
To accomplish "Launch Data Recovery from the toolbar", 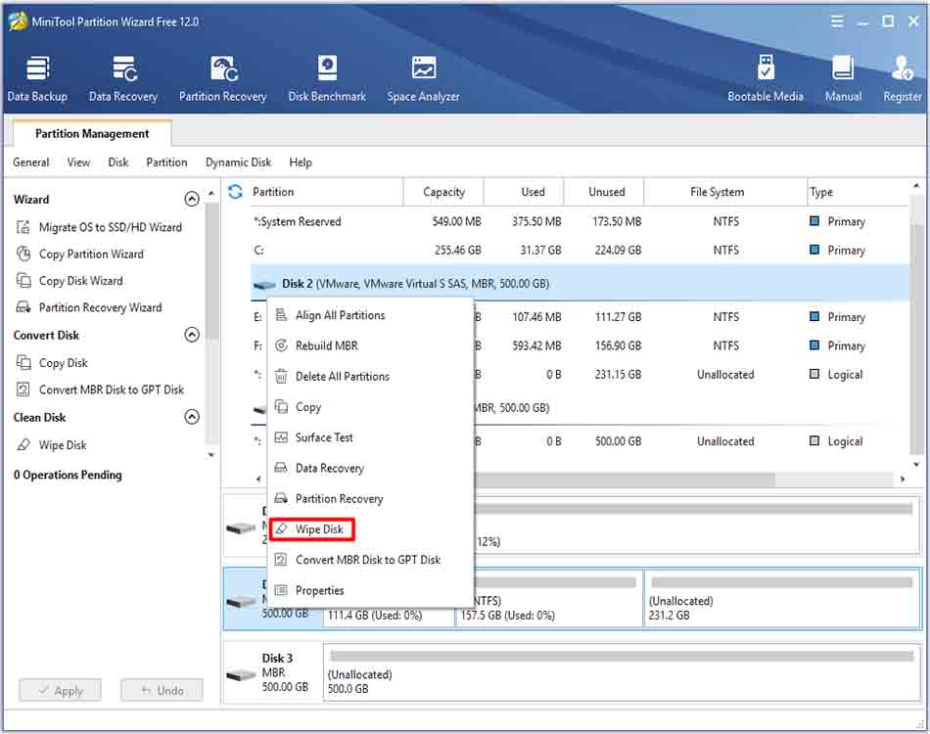I will click(123, 78).
